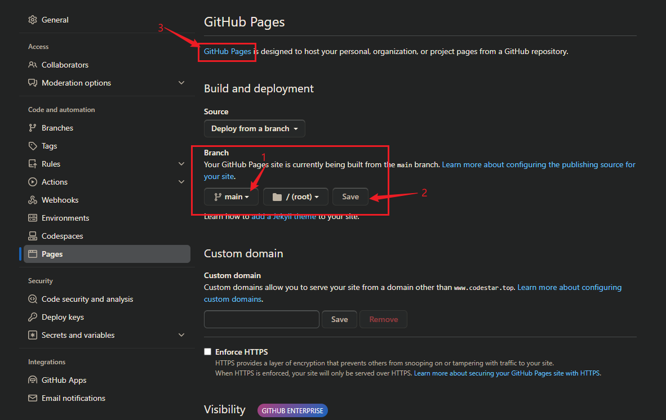Image resolution: width=666 pixels, height=420 pixels.
Task: Select the Pages item in the sidebar
Action: click(x=107, y=254)
